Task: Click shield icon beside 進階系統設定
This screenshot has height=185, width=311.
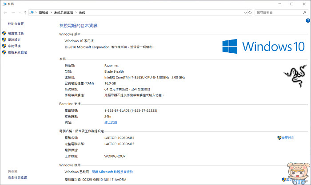Action: [4, 52]
